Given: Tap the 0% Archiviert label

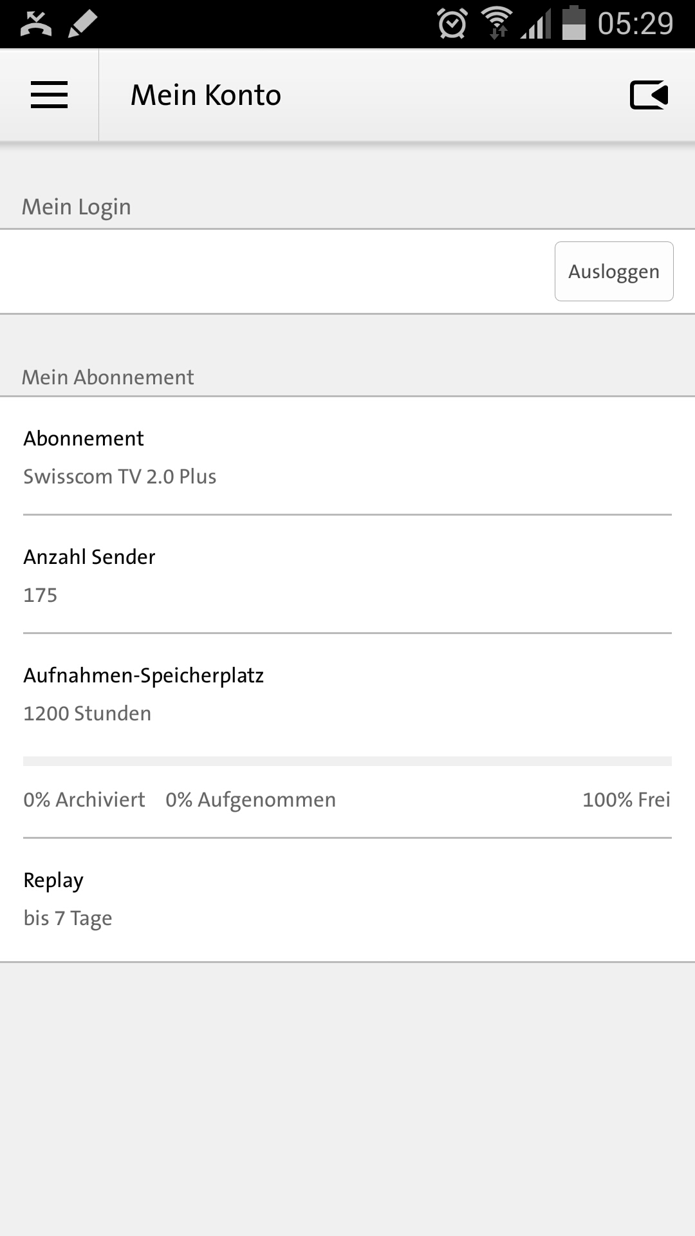Looking at the screenshot, I should click(84, 800).
